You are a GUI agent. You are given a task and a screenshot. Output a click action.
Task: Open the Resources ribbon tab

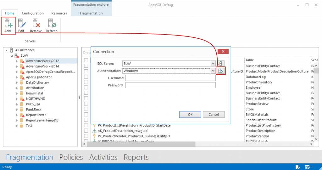(x=59, y=13)
